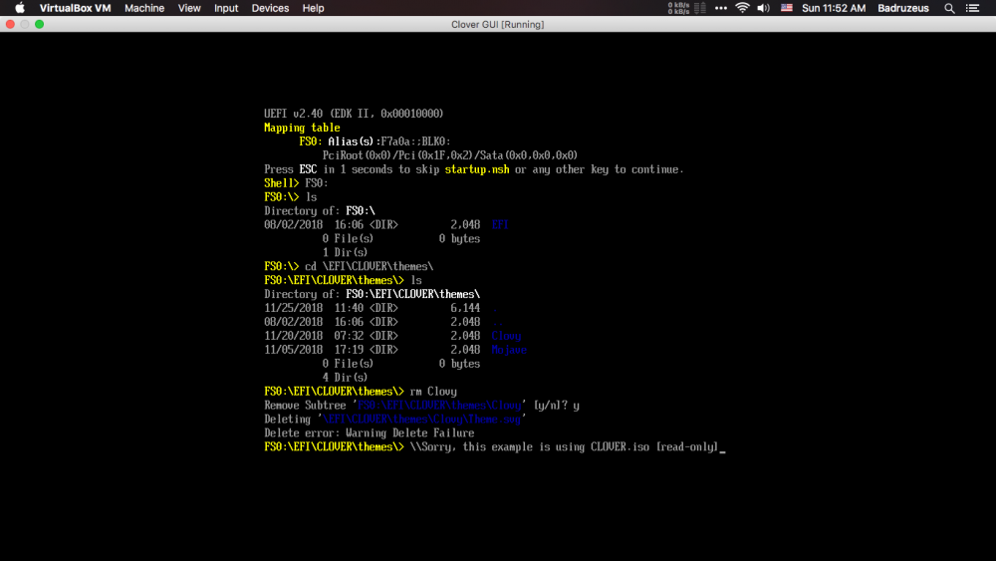
Task: Close the Clover GUI window
Action: pyautogui.click(x=10, y=24)
